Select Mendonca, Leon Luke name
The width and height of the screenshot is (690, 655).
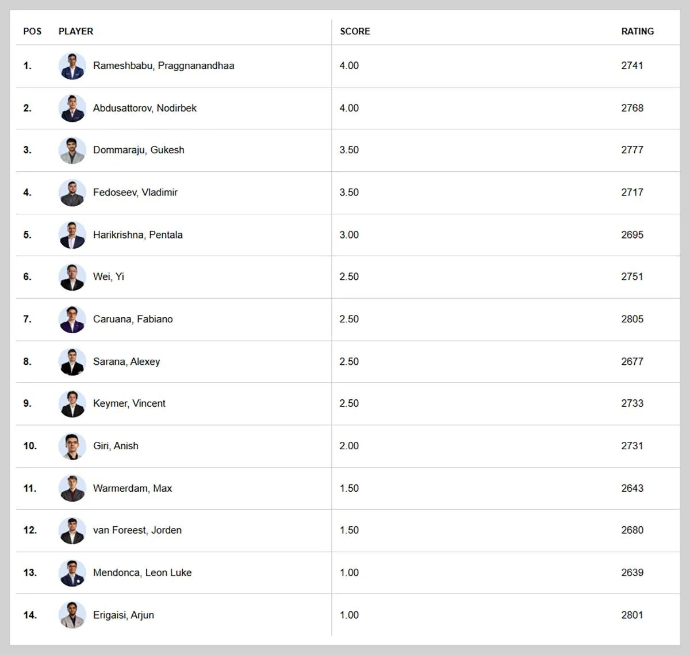point(143,573)
